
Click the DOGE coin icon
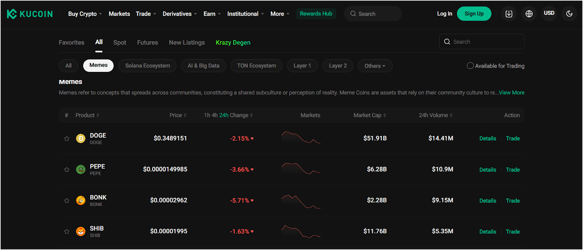click(x=81, y=138)
